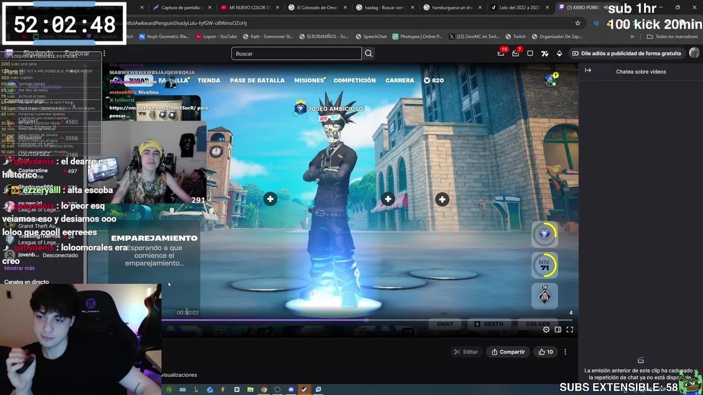703x395 pixels.
Task: Click the YouTube icon of Lopon bookmark
Action: point(198,37)
